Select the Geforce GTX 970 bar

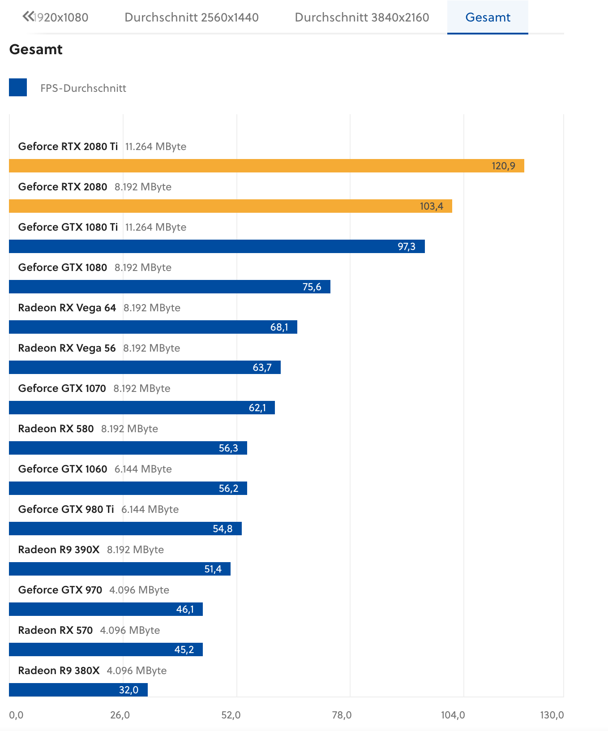pyautogui.click(x=106, y=609)
